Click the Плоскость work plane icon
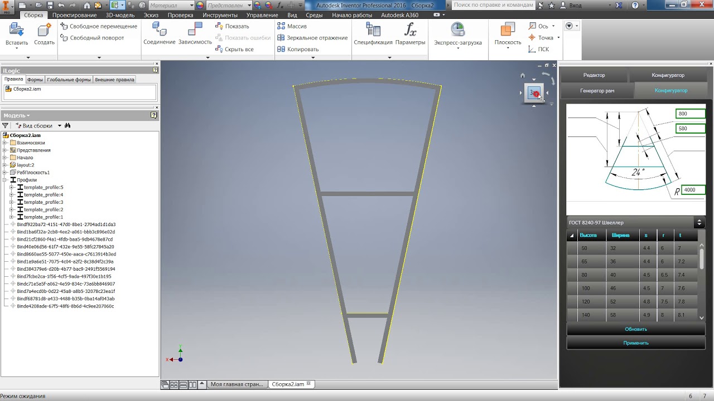Screen dimensions: 714x401 (x=508, y=30)
